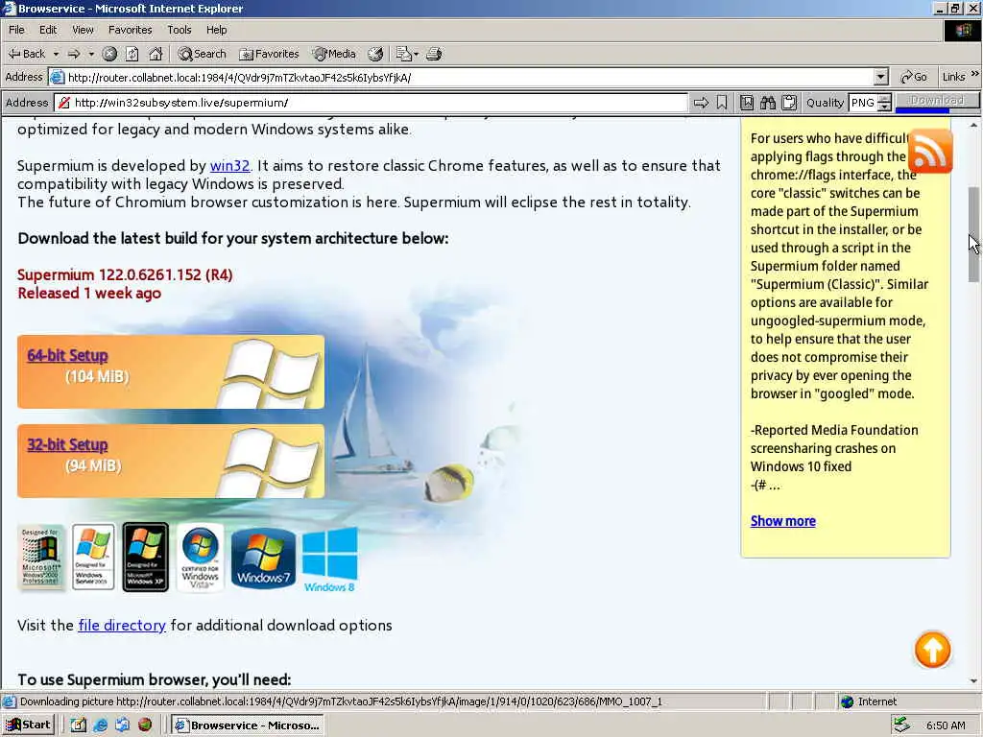Open the Favorites menu
983x737 pixels.
pyautogui.click(x=130, y=30)
